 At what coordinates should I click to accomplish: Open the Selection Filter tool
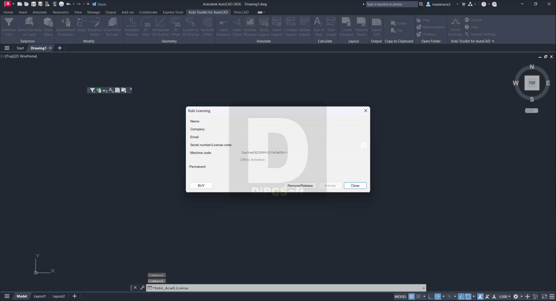9,27
